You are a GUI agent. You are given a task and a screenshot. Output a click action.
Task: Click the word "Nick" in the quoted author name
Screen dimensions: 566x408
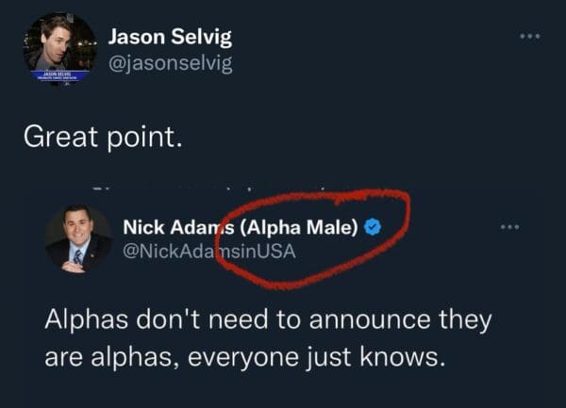144,227
